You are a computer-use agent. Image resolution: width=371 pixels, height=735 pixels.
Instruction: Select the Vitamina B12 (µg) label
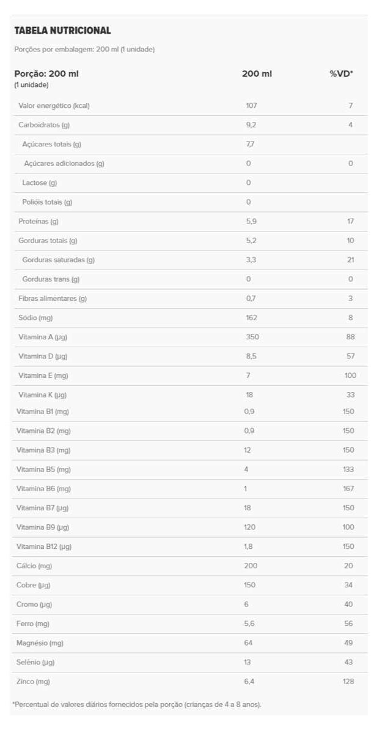(x=45, y=546)
